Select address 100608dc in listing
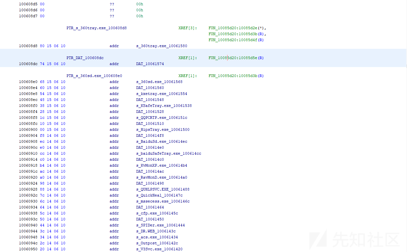The height and width of the screenshot is (252, 407). [28, 64]
